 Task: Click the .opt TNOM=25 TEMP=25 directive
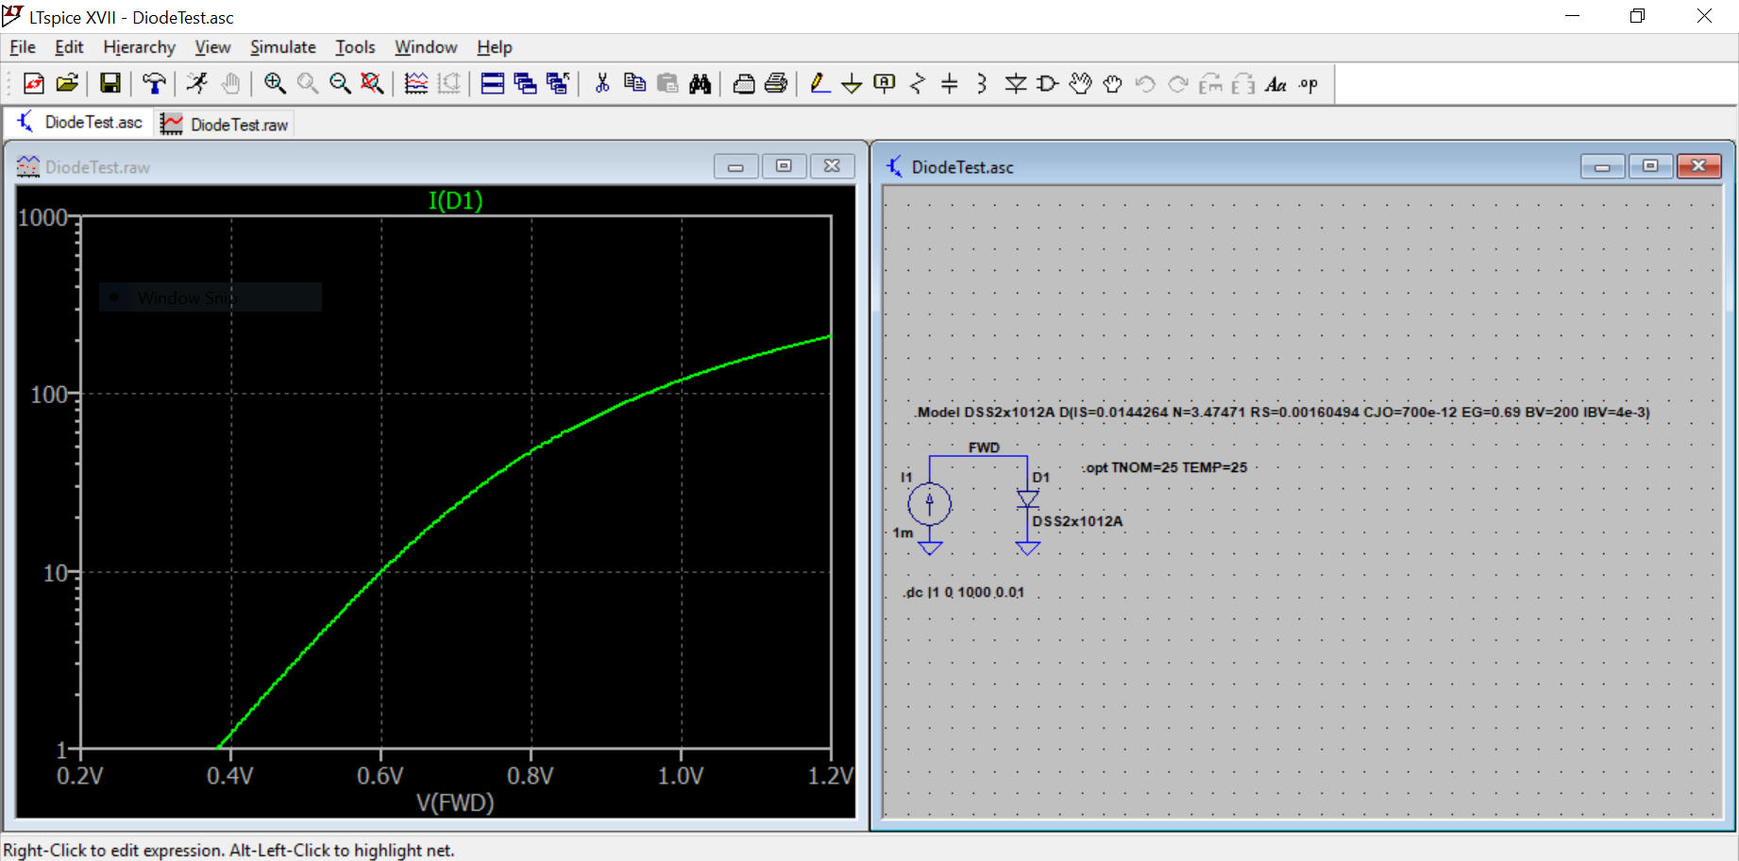pyautogui.click(x=1164, y=467)
